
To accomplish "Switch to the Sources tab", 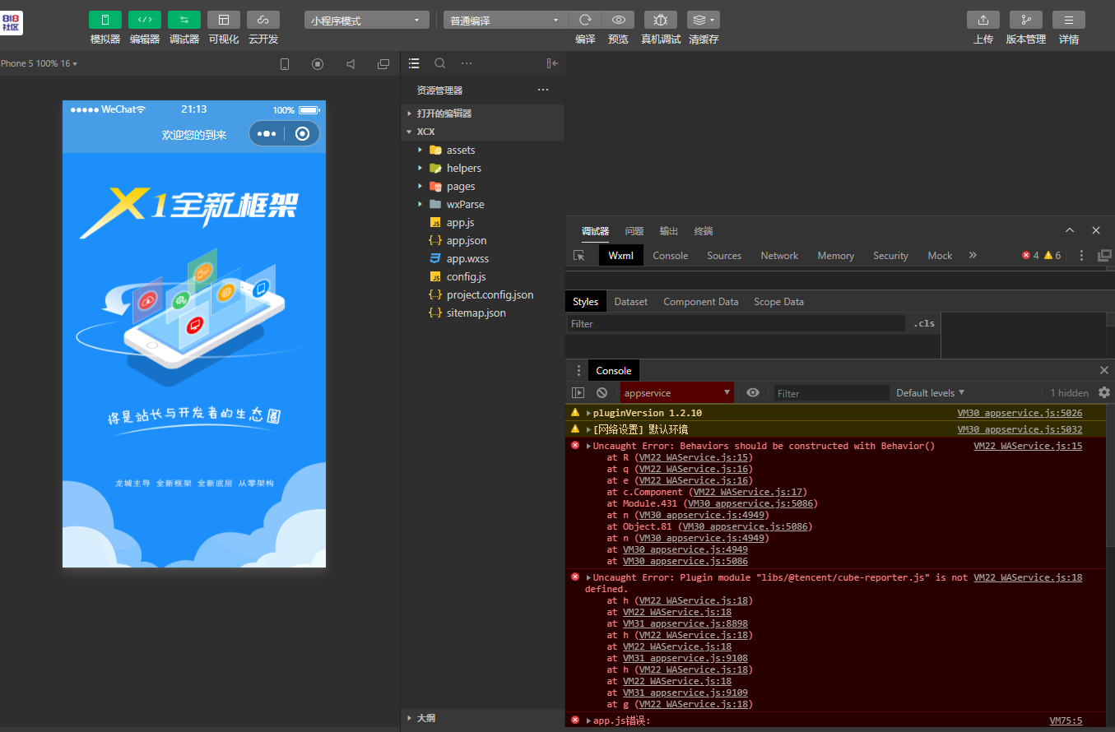I will click(723, 256).
